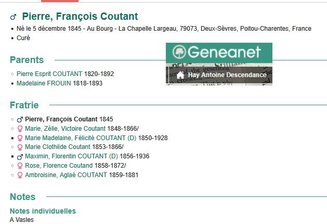Click the male symbol next to the page title
The image size is (327, 224).
pos(14,17)
